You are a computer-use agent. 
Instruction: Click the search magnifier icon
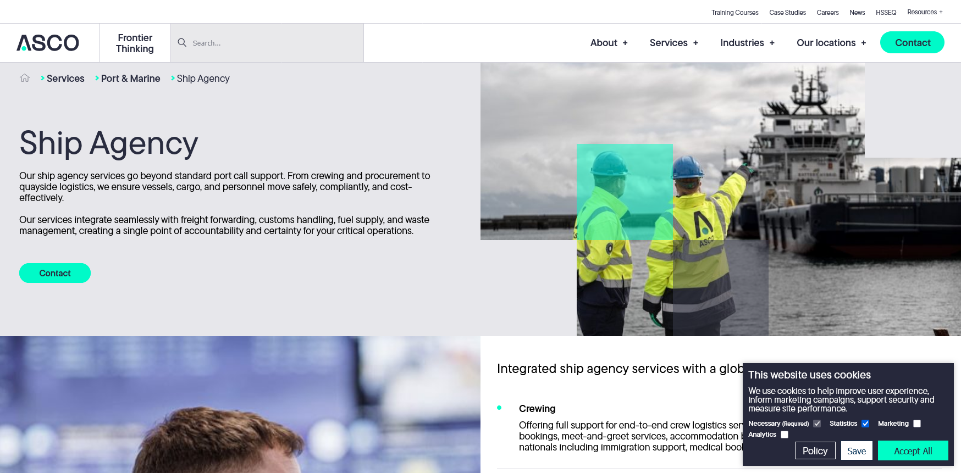tap(182, 42)
